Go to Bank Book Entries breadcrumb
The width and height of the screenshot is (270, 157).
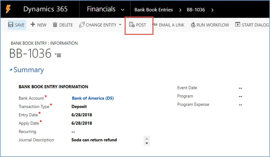point(154,10)
